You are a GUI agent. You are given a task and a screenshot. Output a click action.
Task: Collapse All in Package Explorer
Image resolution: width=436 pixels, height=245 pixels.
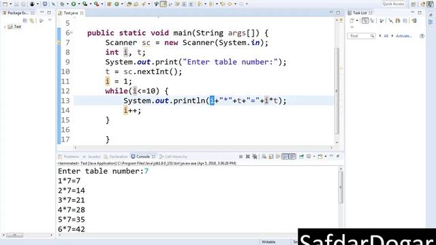pos(25,20)
